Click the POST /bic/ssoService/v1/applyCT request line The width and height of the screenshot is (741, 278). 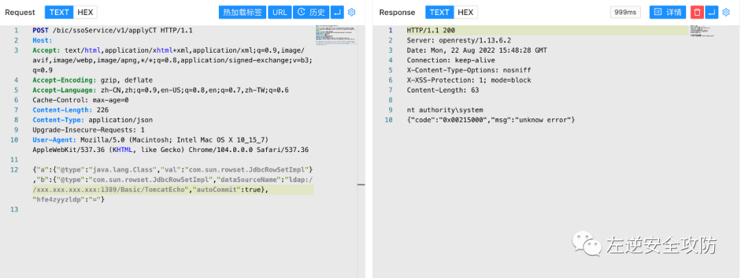point(113,30)
